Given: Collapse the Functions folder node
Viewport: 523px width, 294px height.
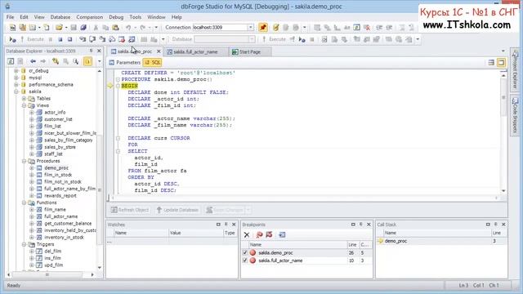Looking at the screenshot, I should [x=24, y=203].
